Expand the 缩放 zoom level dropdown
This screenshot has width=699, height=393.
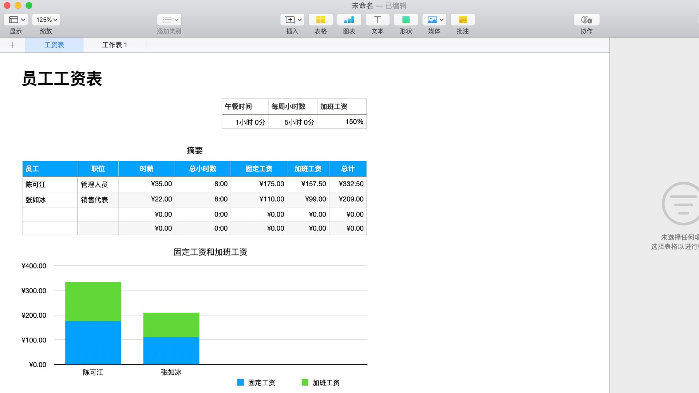tap(46, 20)
